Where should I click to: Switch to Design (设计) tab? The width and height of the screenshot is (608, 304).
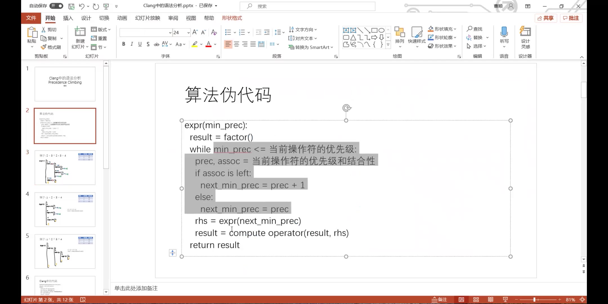(x=86, y=18)
